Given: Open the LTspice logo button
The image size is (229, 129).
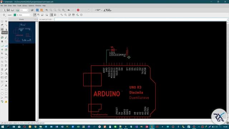Looking at the screenshot, I should (x=108, y=10).
